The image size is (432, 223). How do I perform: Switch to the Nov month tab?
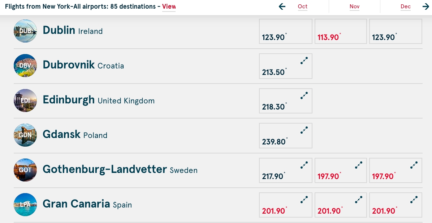click(x=354, y=6)
